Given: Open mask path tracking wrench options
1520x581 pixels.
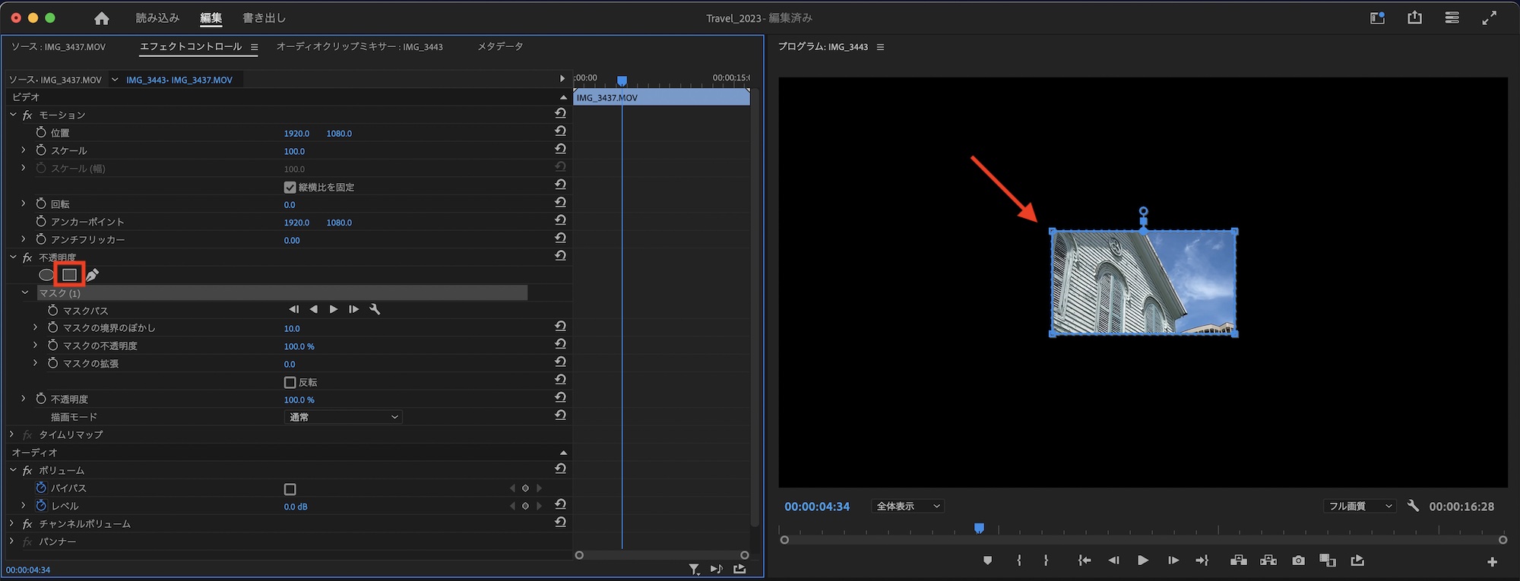Looking at the screenshot, I should pyautogui.click(x=375, y=309).
